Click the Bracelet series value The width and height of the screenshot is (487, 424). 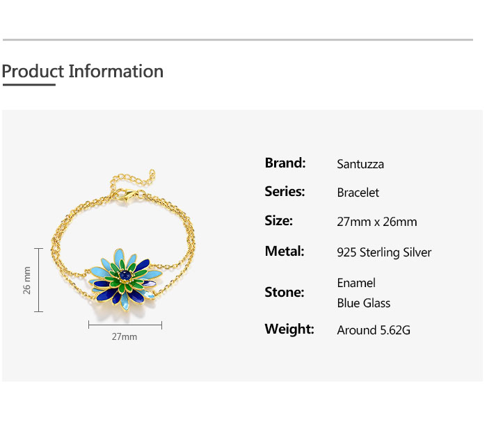tap(358, 193)
